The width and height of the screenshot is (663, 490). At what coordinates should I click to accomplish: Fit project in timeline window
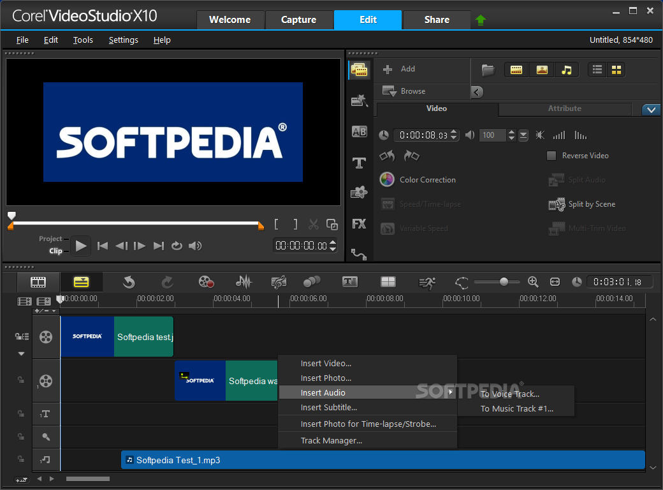[555, 282]
